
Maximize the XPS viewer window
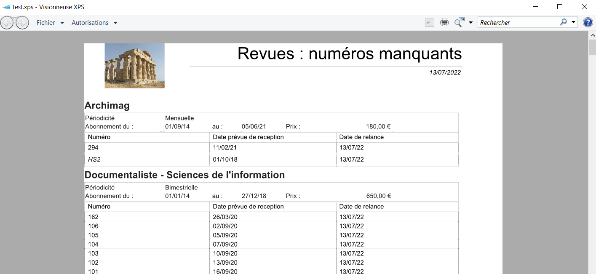pos(560,7)
